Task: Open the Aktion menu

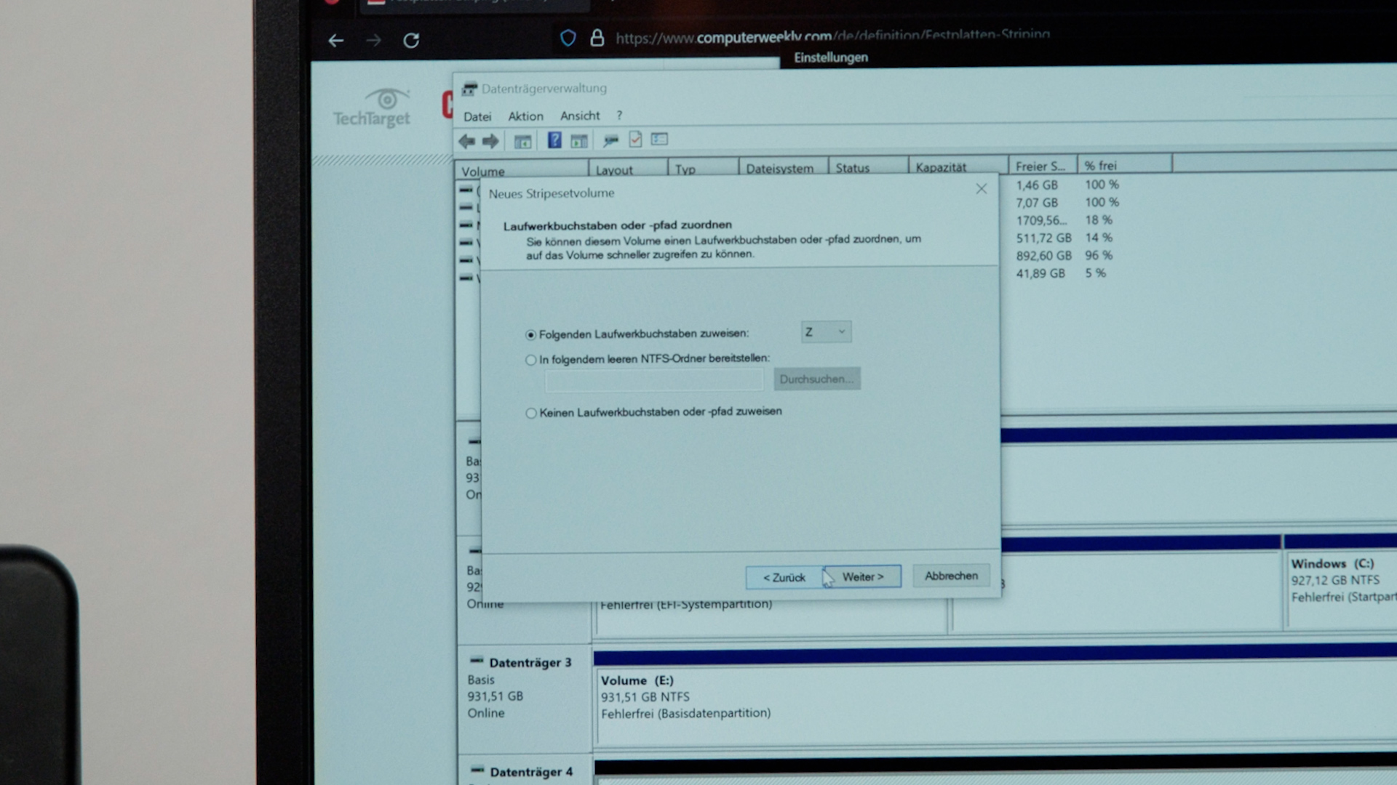Action: pyautogui.click(x=525, y=116)
